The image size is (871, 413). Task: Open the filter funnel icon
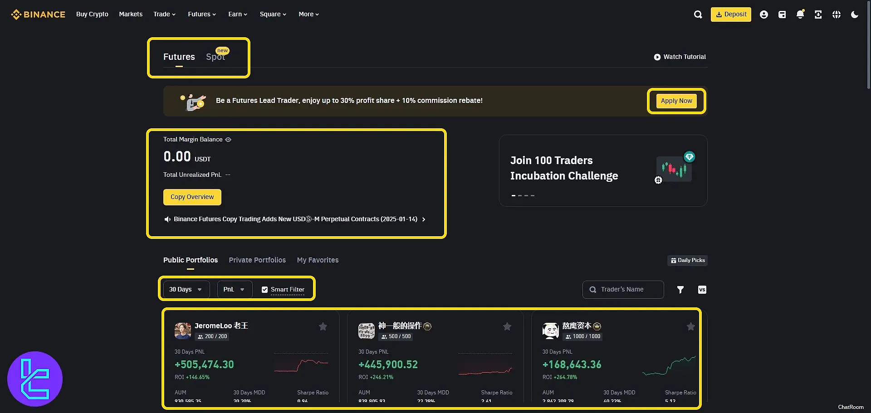click(x=680, y=290)
